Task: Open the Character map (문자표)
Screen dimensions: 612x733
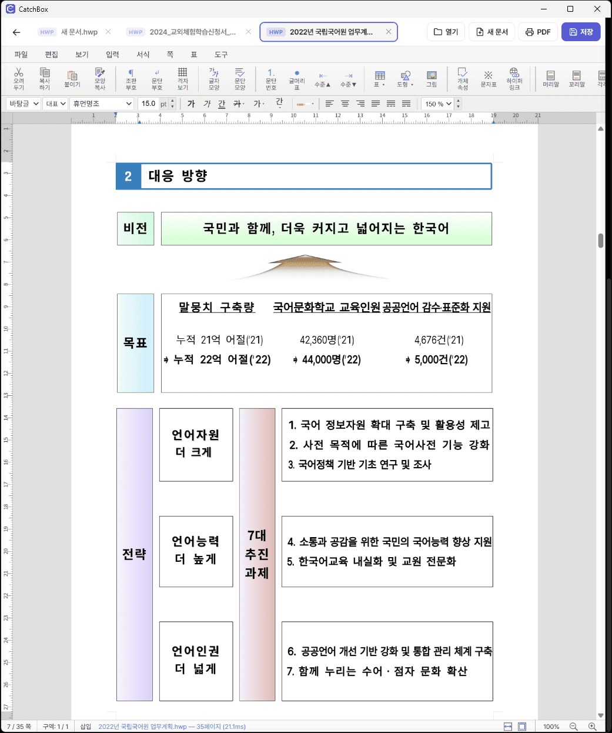Action: coord(489,78)
